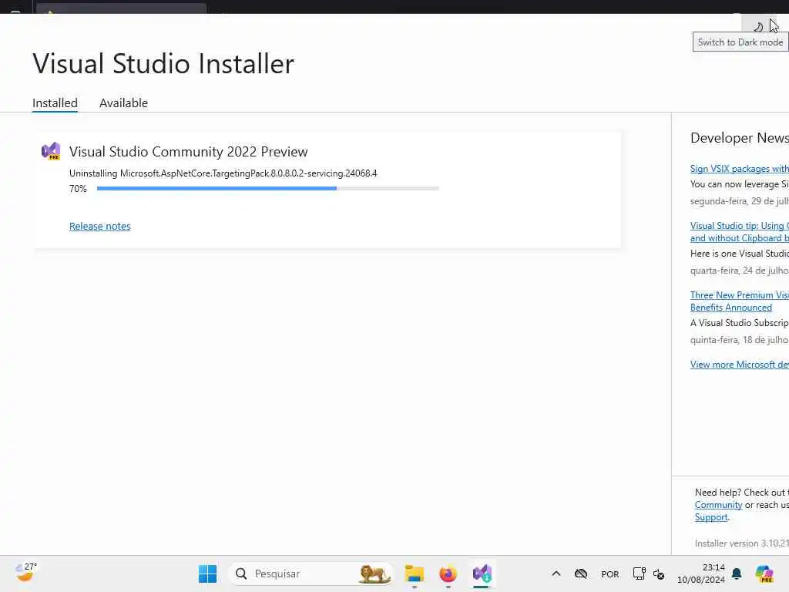
Task: Click the Visual Studio Installer taskbar icon
Action: [482, 573]
